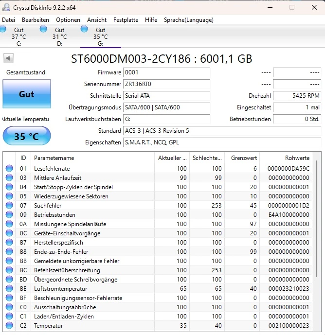Screen dimensions: 325x335
Task: Click the Firmware field showing 0001
Action: pyautogui.click(x=166, y=72)
